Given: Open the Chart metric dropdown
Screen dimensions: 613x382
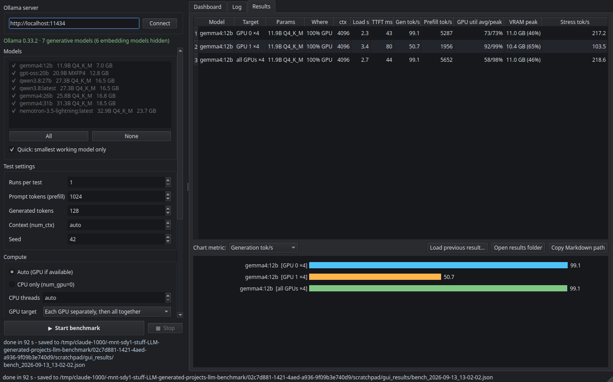Looking at the screenshot, I should [263, 248].
